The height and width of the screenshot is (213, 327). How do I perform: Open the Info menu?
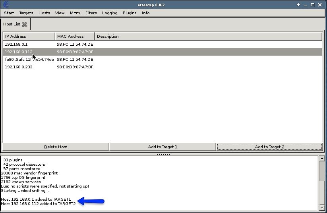[145, 13]
